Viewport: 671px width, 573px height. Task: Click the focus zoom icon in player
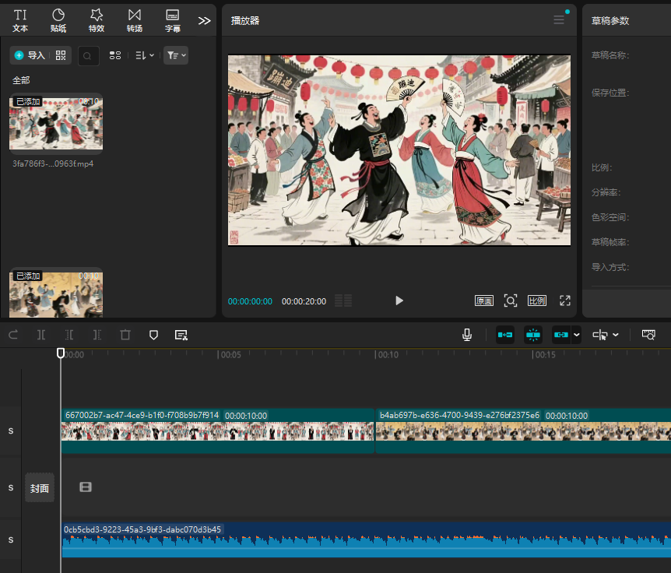click(511, 301)
